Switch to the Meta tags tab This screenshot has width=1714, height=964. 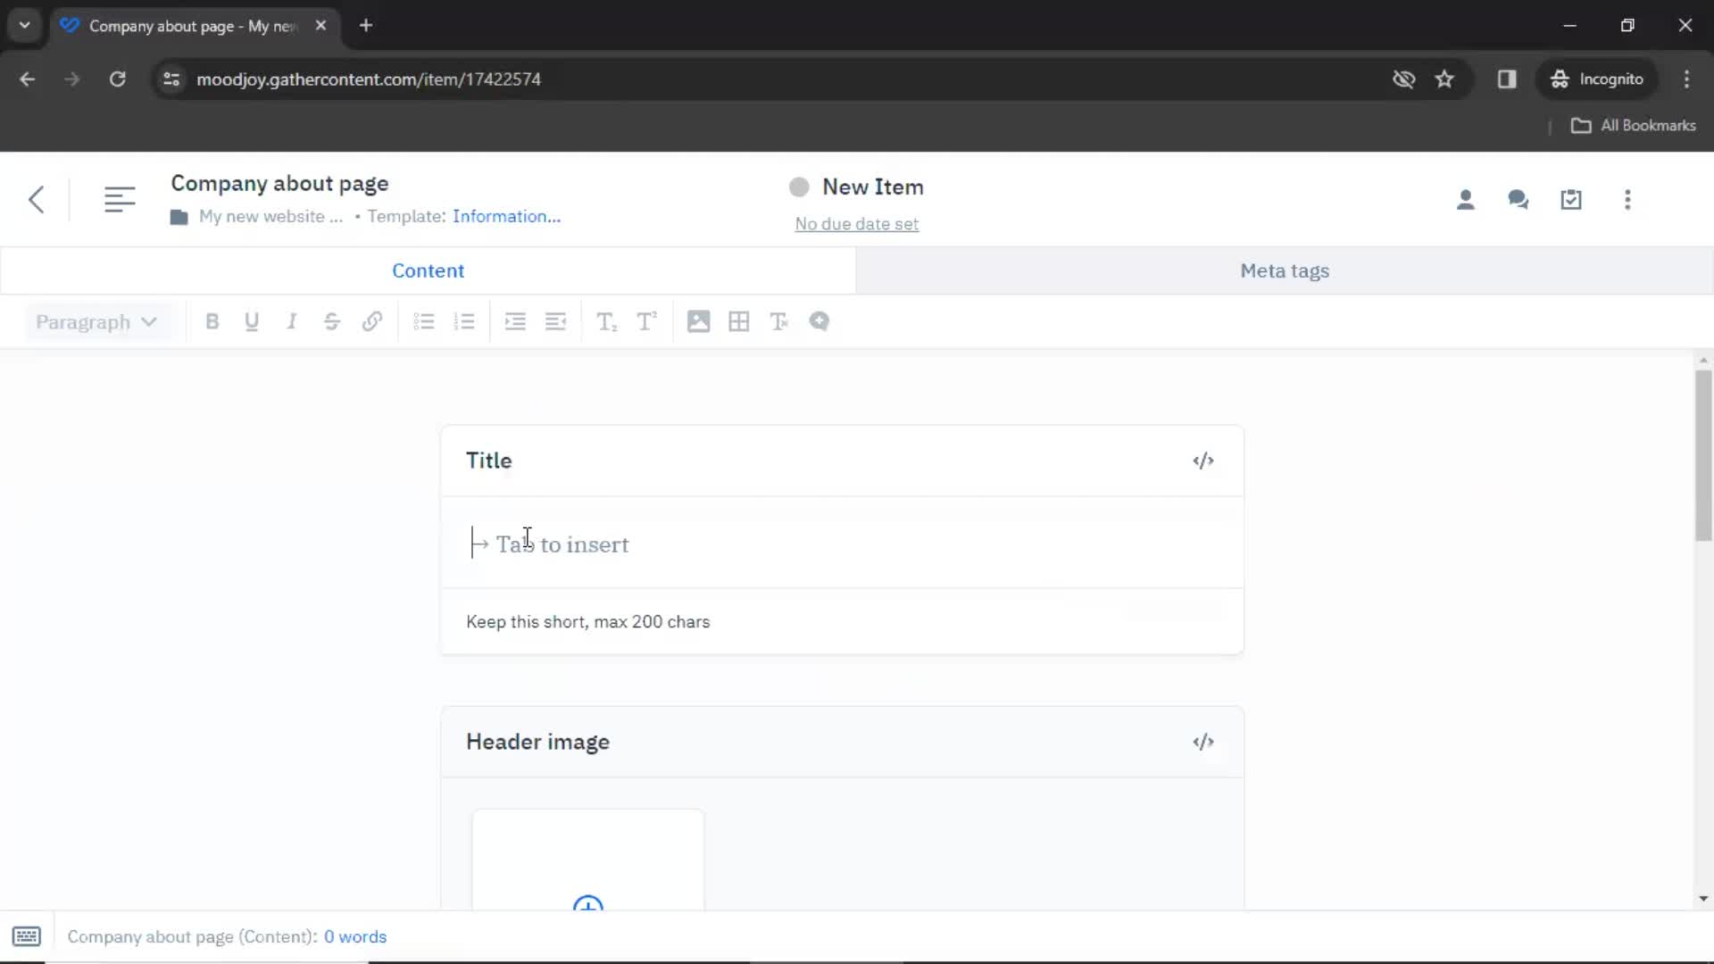[x=1285, y=270]
